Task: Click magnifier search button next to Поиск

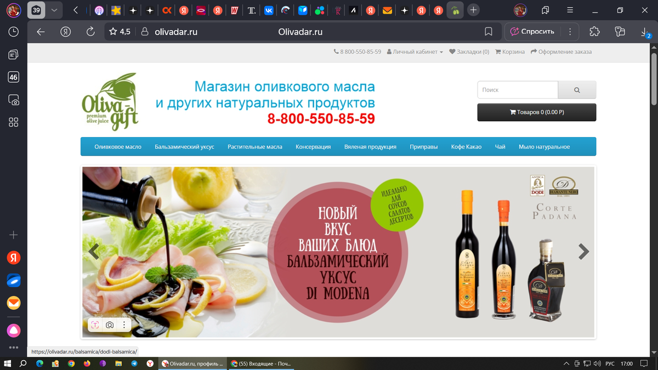Action: click(577, 90)
